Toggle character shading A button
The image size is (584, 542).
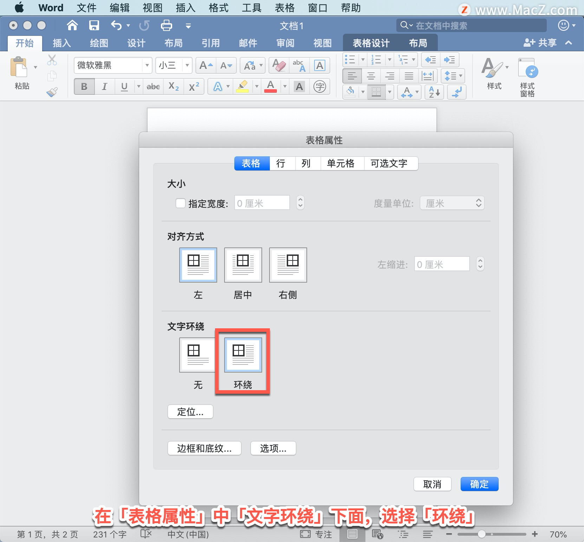pos(299,86)
